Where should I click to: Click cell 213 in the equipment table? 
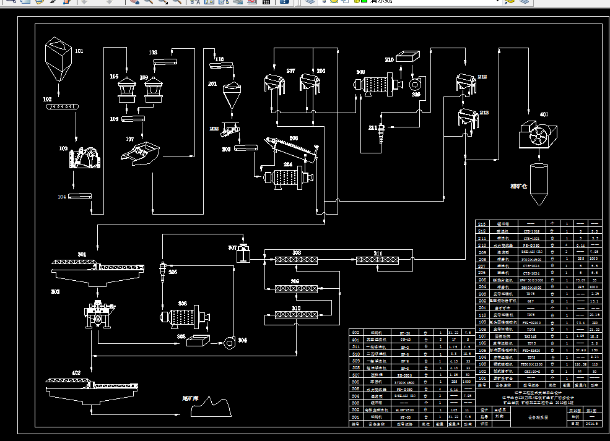[x=482, y=224]
